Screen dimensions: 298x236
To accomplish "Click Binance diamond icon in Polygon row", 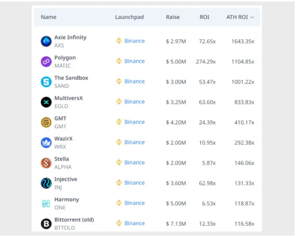I will coord(119,61).
